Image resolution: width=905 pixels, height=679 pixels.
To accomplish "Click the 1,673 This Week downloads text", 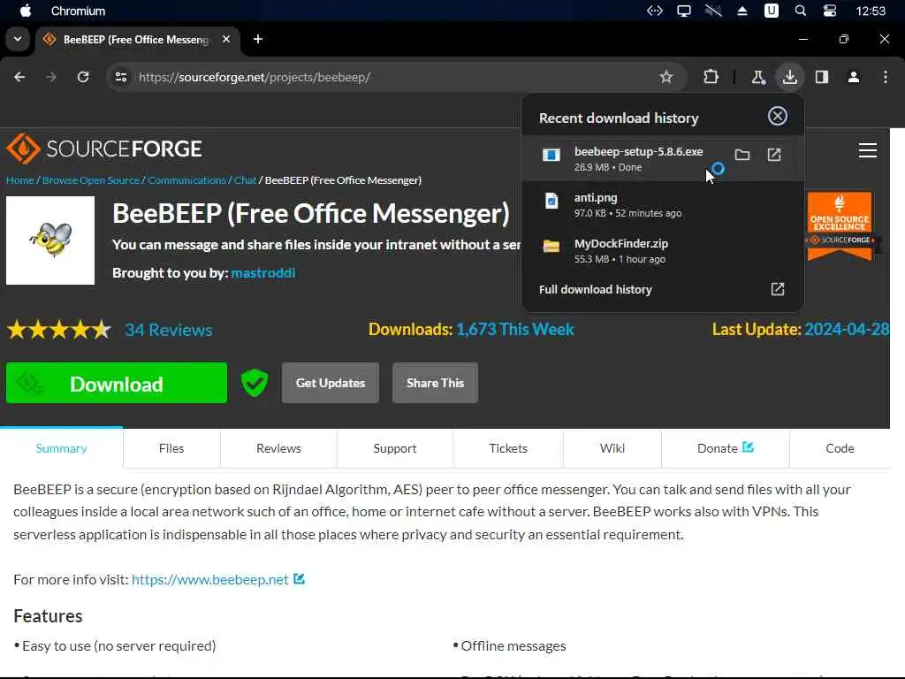I will point(515,329).
